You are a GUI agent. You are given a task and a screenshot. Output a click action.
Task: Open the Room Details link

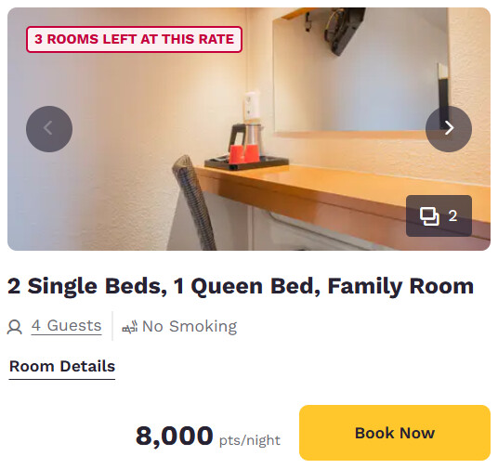point(62,367)
